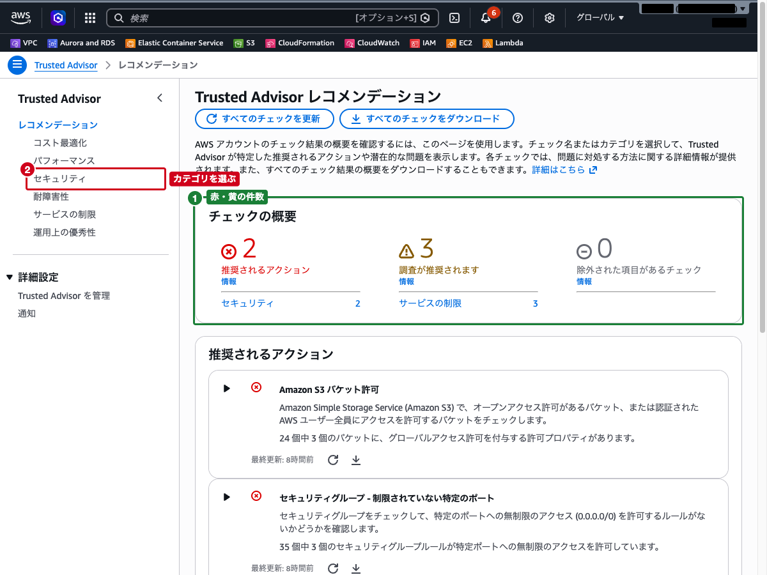The height and width of the screenshot is (575, 767).
Task: Open Aurora and RDS bookmark
Action: 81,43
